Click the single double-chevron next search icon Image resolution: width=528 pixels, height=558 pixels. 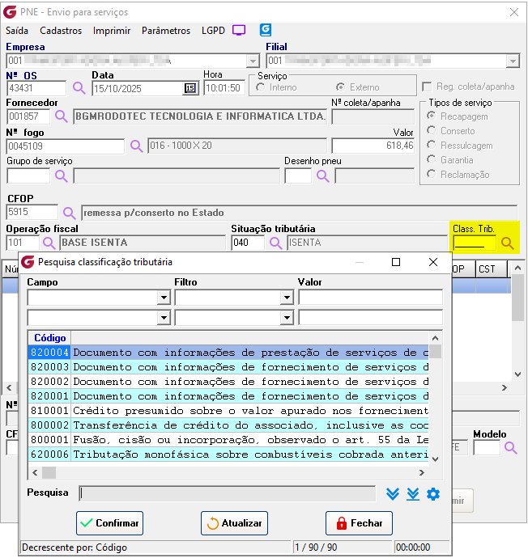tap(392, 494)
